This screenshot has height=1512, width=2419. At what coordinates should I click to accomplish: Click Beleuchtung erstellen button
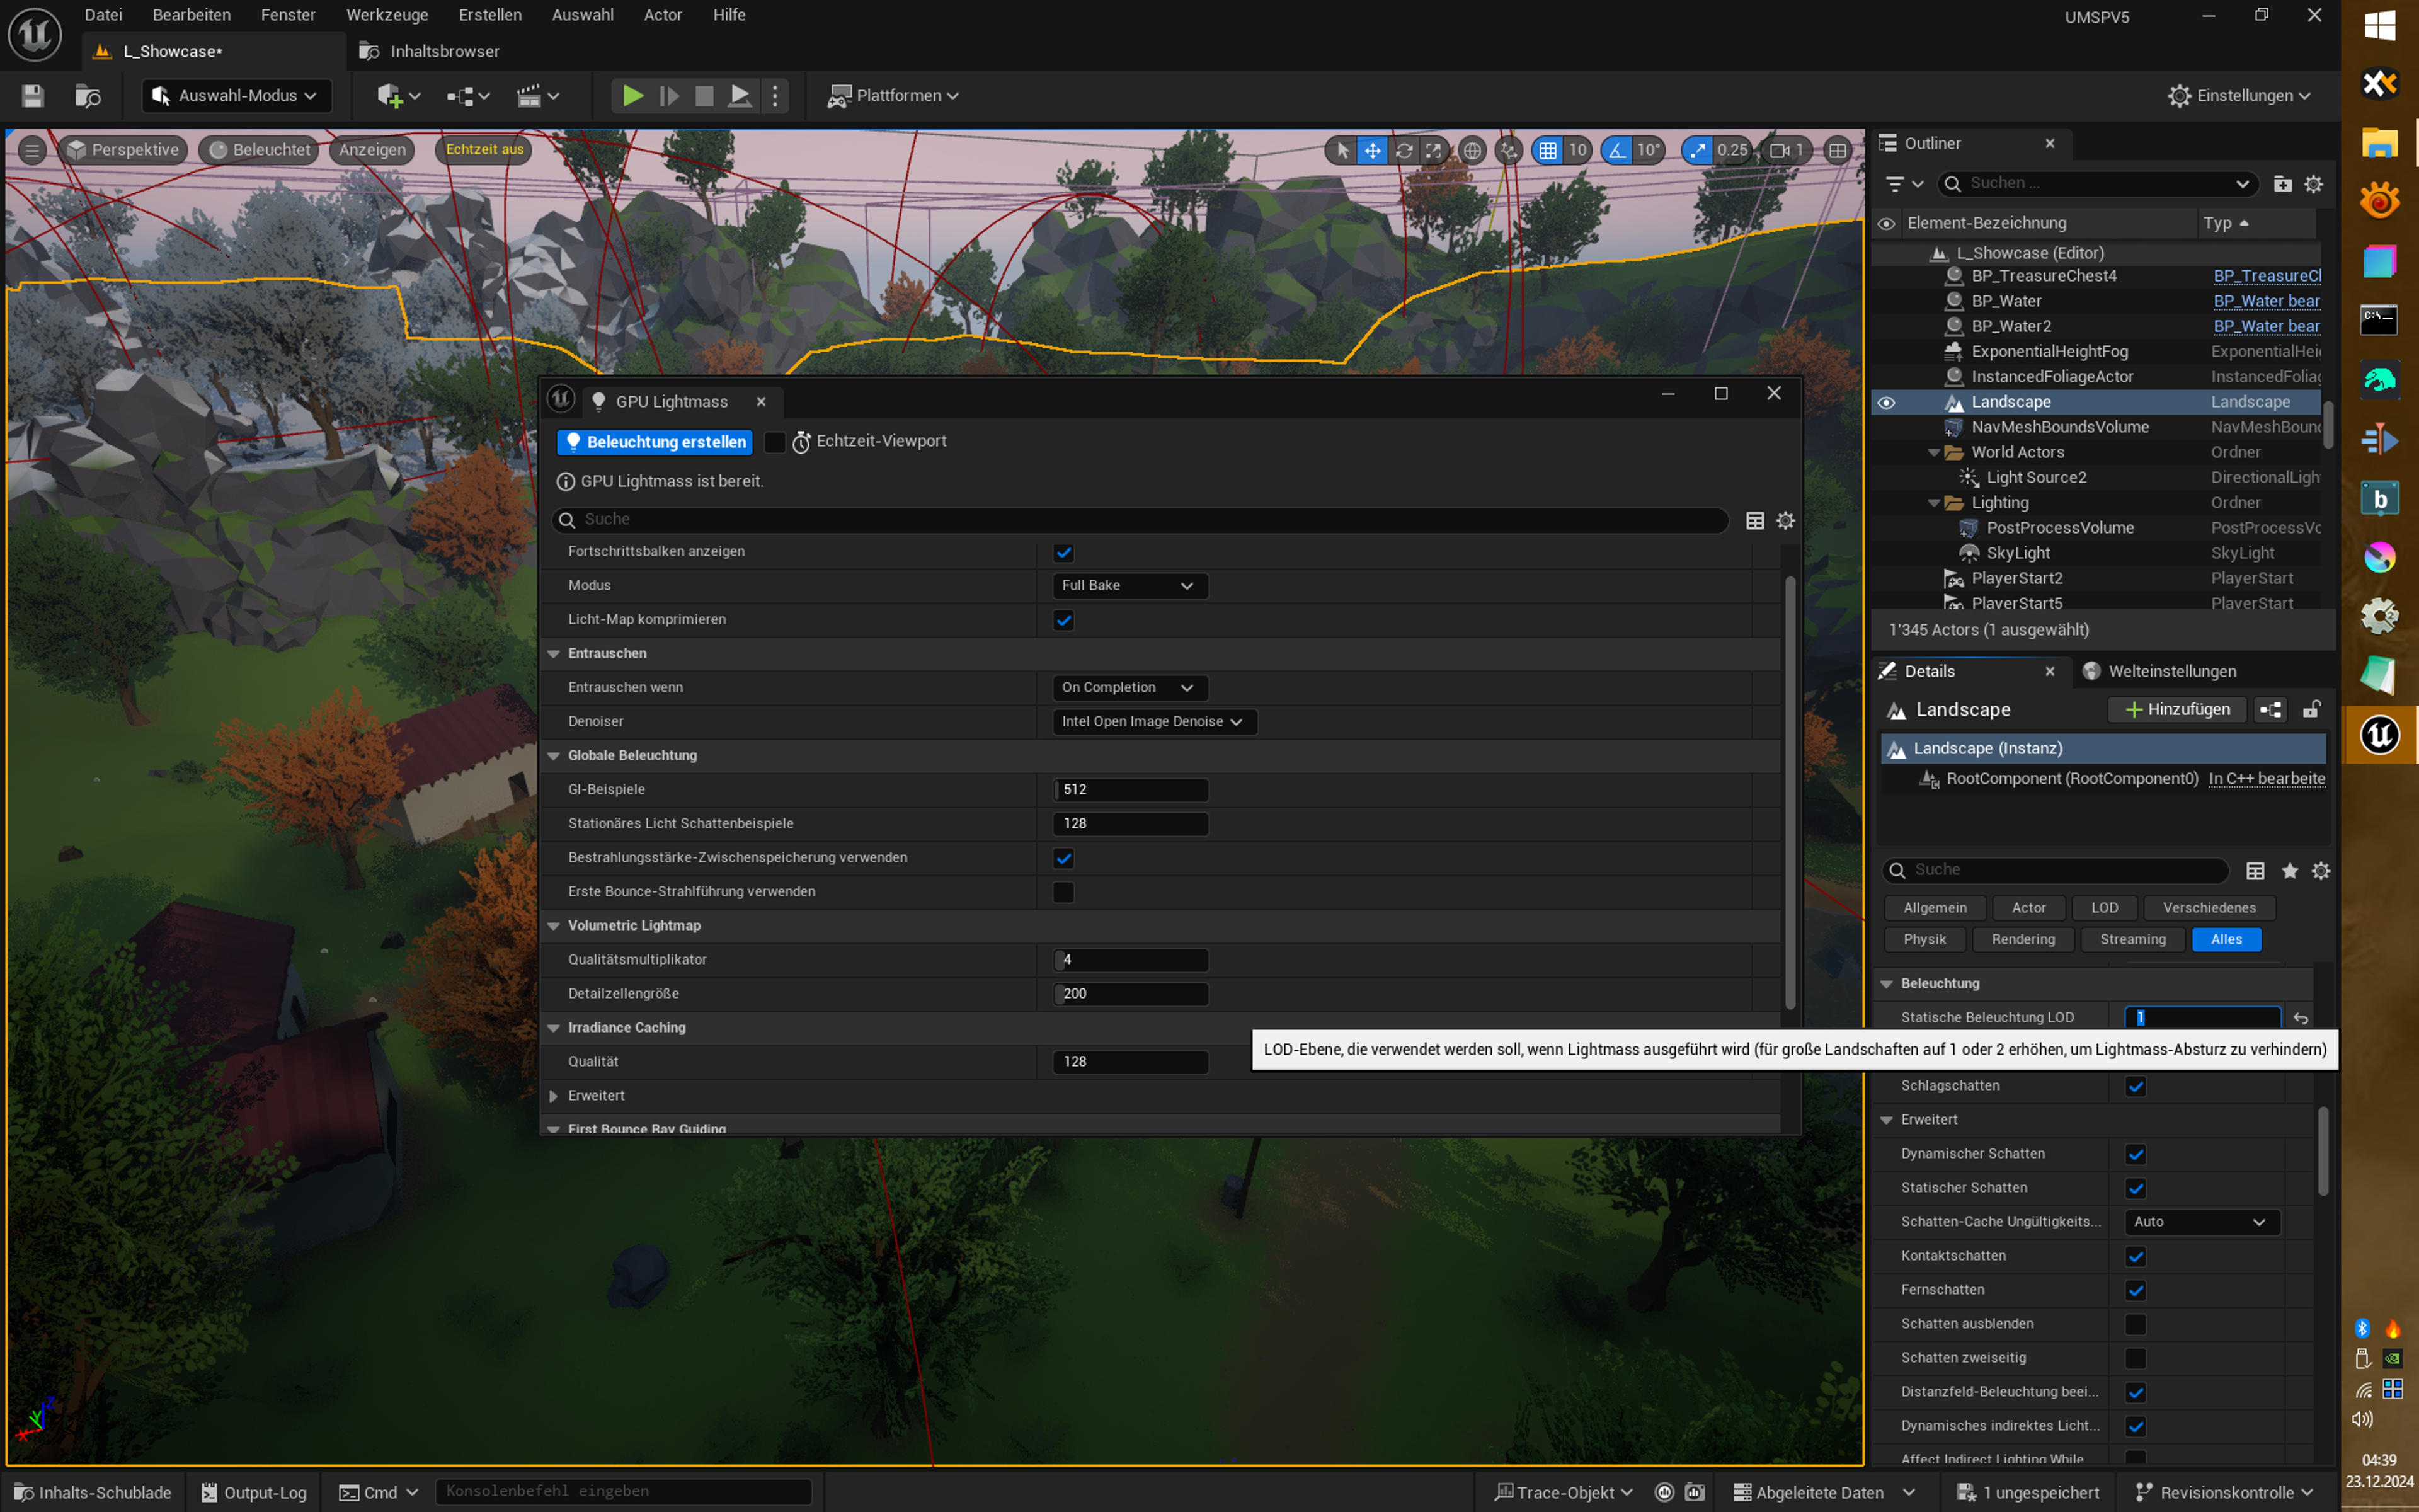655,442
